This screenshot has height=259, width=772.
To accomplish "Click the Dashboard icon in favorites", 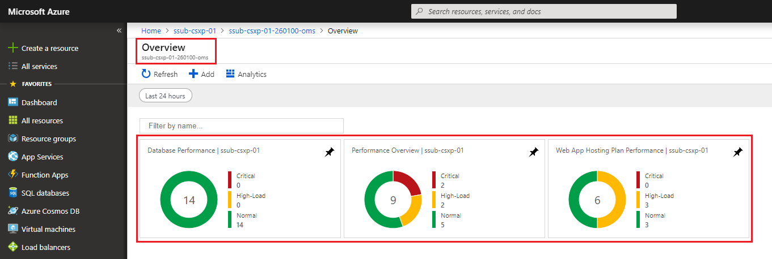I will coord(13,102).
